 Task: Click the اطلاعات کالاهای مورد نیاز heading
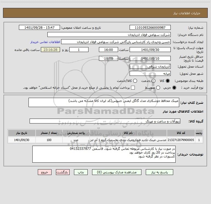[183, 111]
